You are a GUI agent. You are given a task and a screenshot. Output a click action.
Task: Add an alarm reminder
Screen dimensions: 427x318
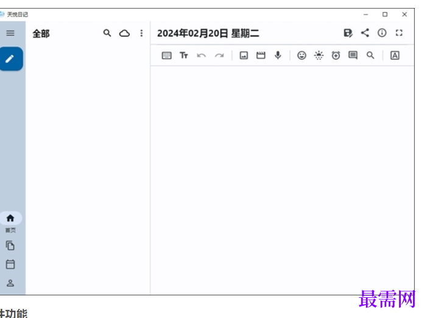point(336,56)
